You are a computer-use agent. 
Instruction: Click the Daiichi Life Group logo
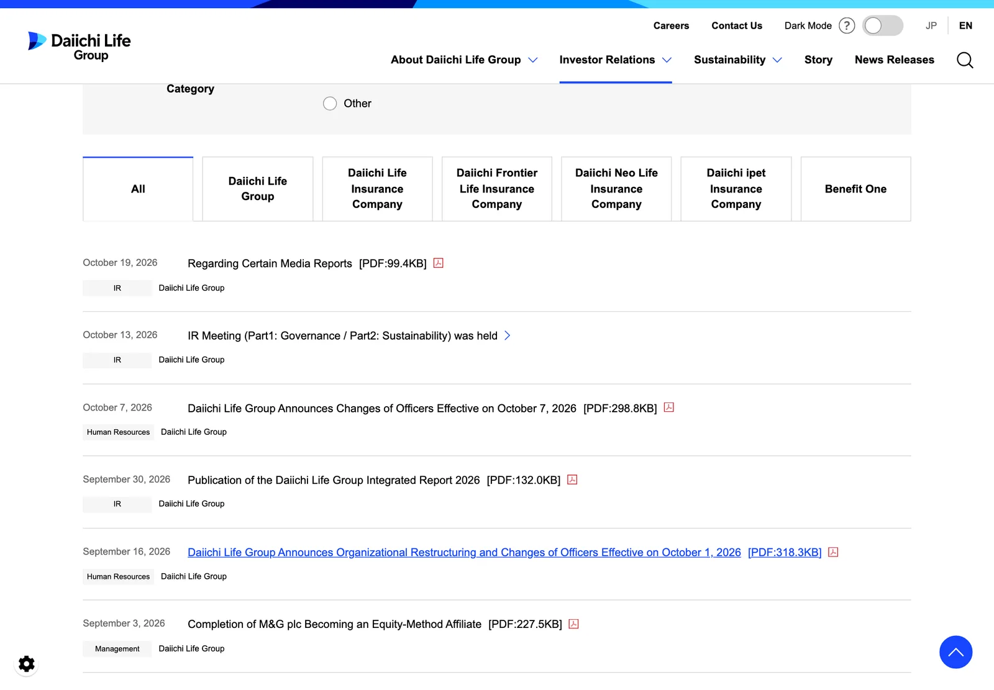click(80, 47)
